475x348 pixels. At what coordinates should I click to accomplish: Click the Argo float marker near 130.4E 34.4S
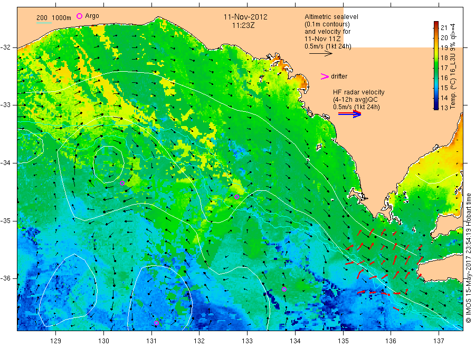(x=122, y=183)
